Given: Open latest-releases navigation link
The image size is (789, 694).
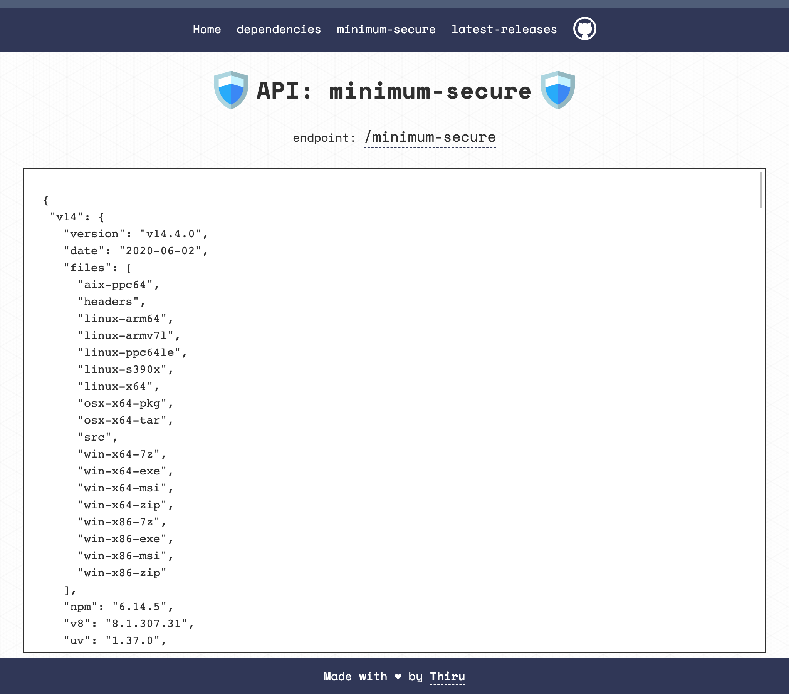Looking at the screenshot, I should tap(504, 29).
